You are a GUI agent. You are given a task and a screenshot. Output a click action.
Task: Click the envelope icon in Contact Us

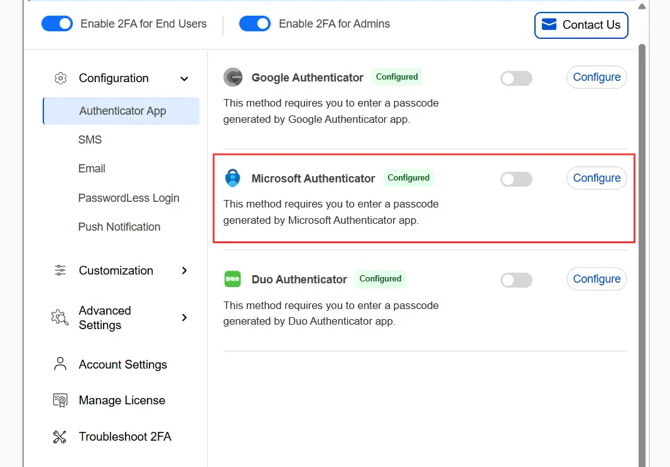(x=549, y=24)
